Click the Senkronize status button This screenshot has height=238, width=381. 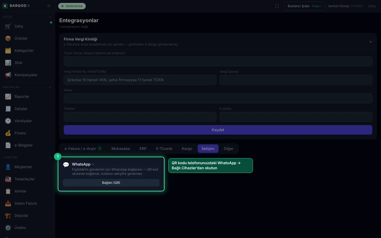pyautogui.click(x=72, y=6)
